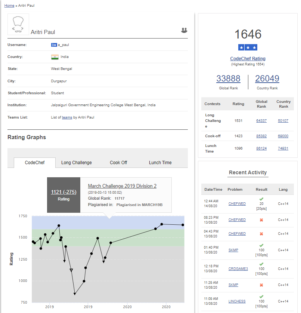
Task: Click red cross for 08:23 PM submission
Action: pos(261,220)
